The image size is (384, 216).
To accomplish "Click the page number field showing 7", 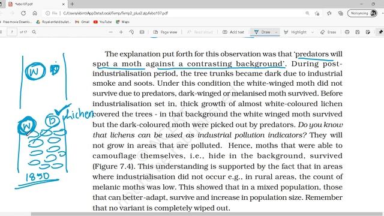I will (x=12, y=32).
